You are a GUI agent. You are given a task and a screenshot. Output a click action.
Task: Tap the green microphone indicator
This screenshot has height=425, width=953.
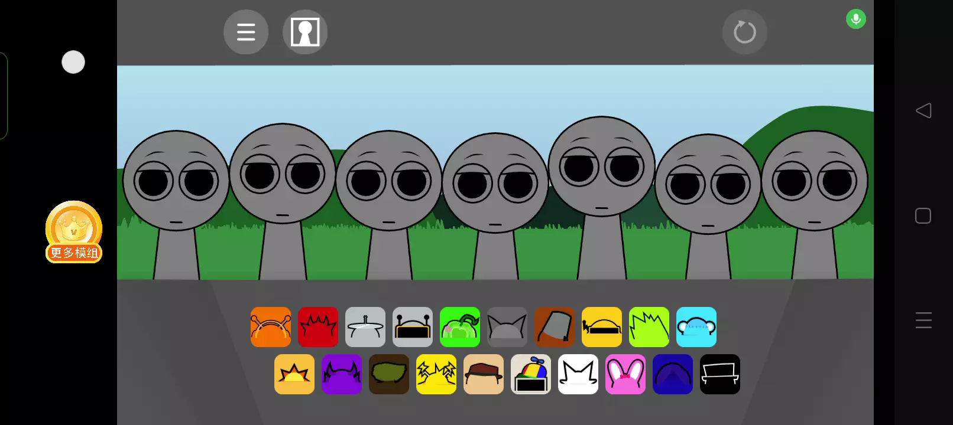855,19
